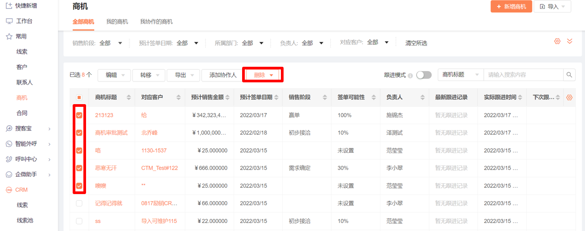
Task: Click the 常用 star icon
Action: click(9, 36)
